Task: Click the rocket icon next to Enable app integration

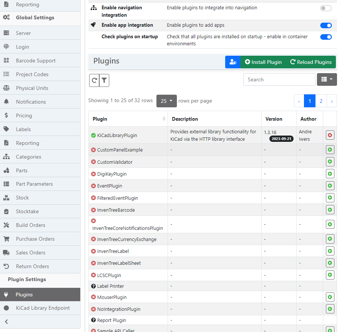Action: click(x=94, y=25)
